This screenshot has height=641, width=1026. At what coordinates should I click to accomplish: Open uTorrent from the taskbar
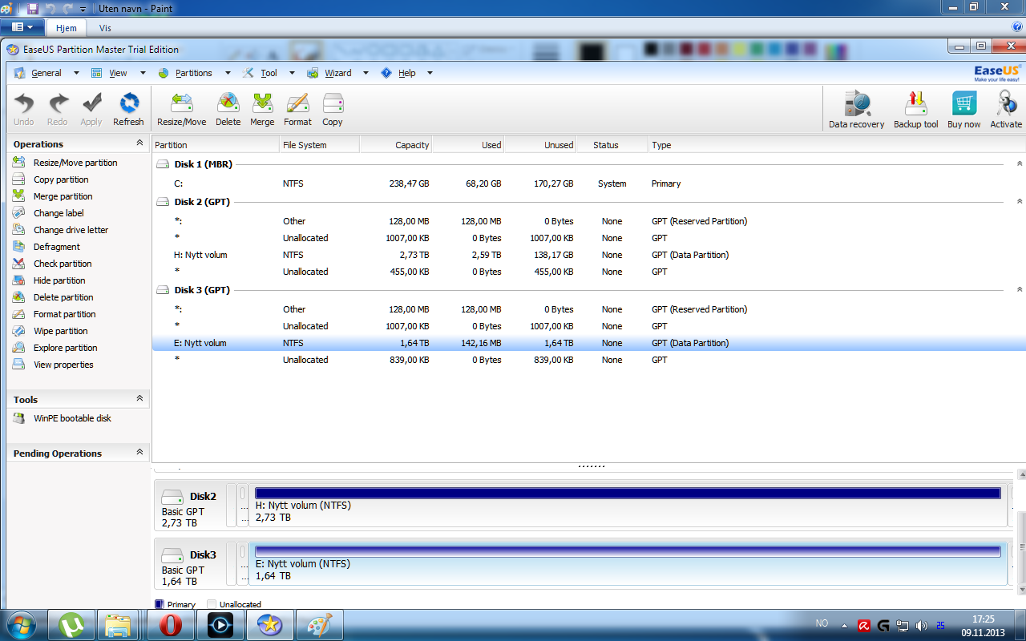pyautogui.click(x=72, y=624)
